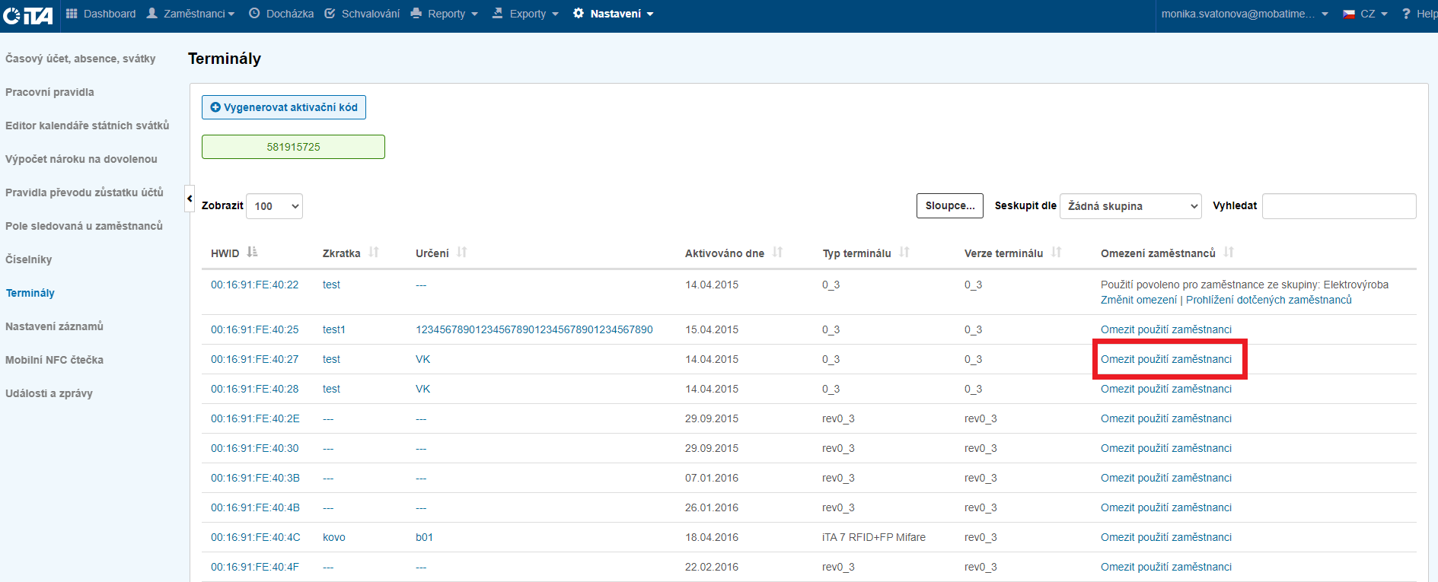Click Vygenerovat aktivační kód button
1438x582 pixels.
point(283,107)
